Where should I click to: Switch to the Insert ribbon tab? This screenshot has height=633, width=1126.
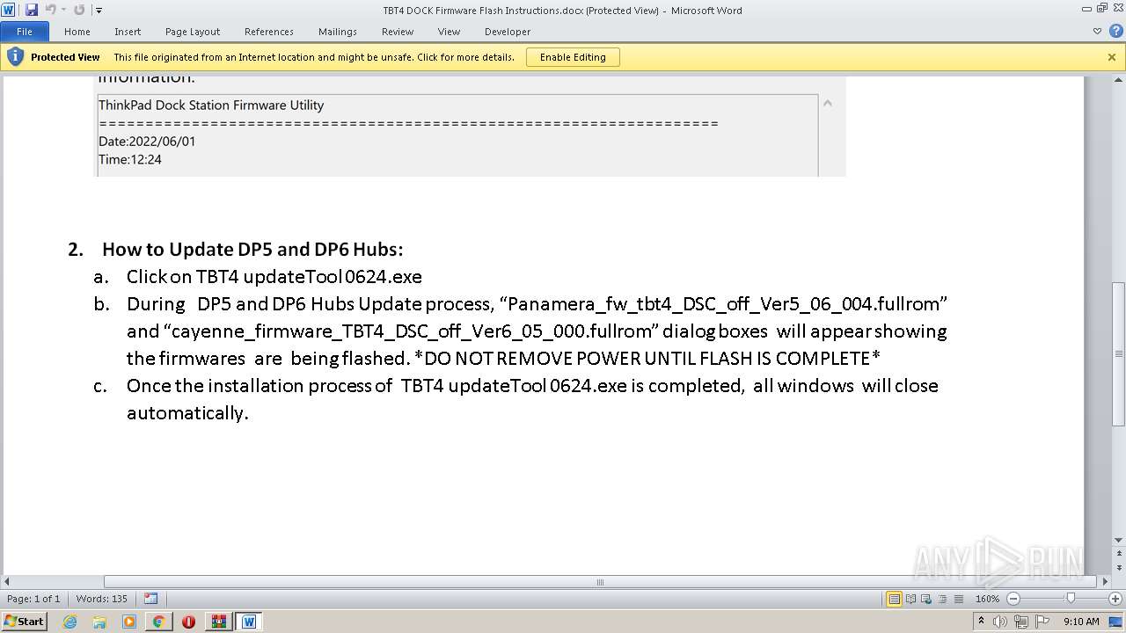point(128,32)
